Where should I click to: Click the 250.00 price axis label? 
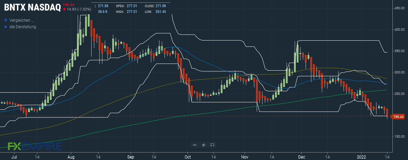click(x=400, y=94)
